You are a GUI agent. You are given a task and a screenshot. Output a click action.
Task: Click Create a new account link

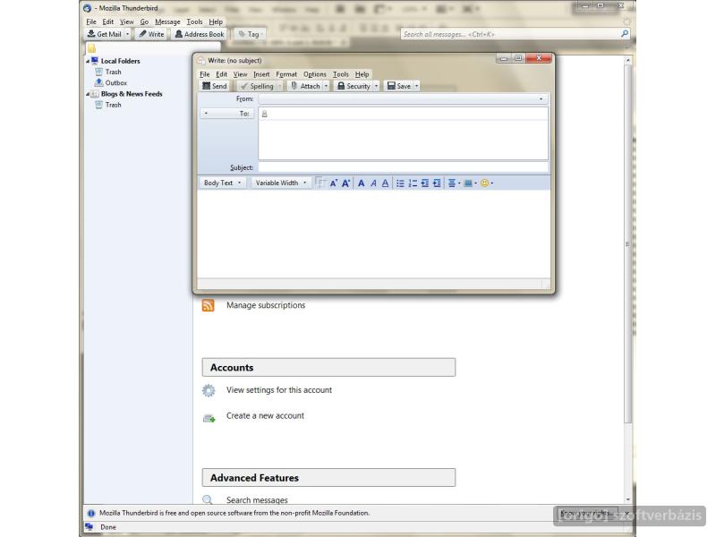coord(265,415)
